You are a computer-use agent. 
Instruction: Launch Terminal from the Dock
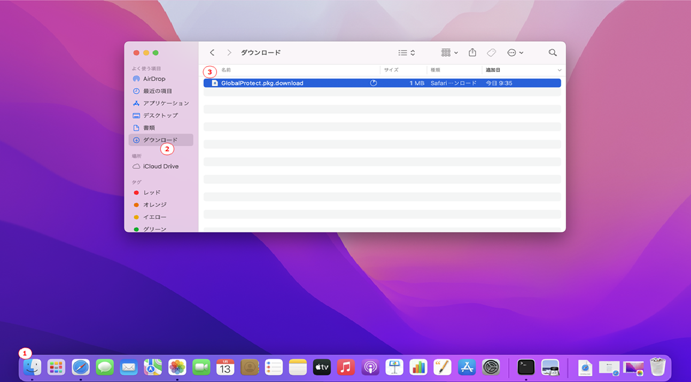(526, 367)
